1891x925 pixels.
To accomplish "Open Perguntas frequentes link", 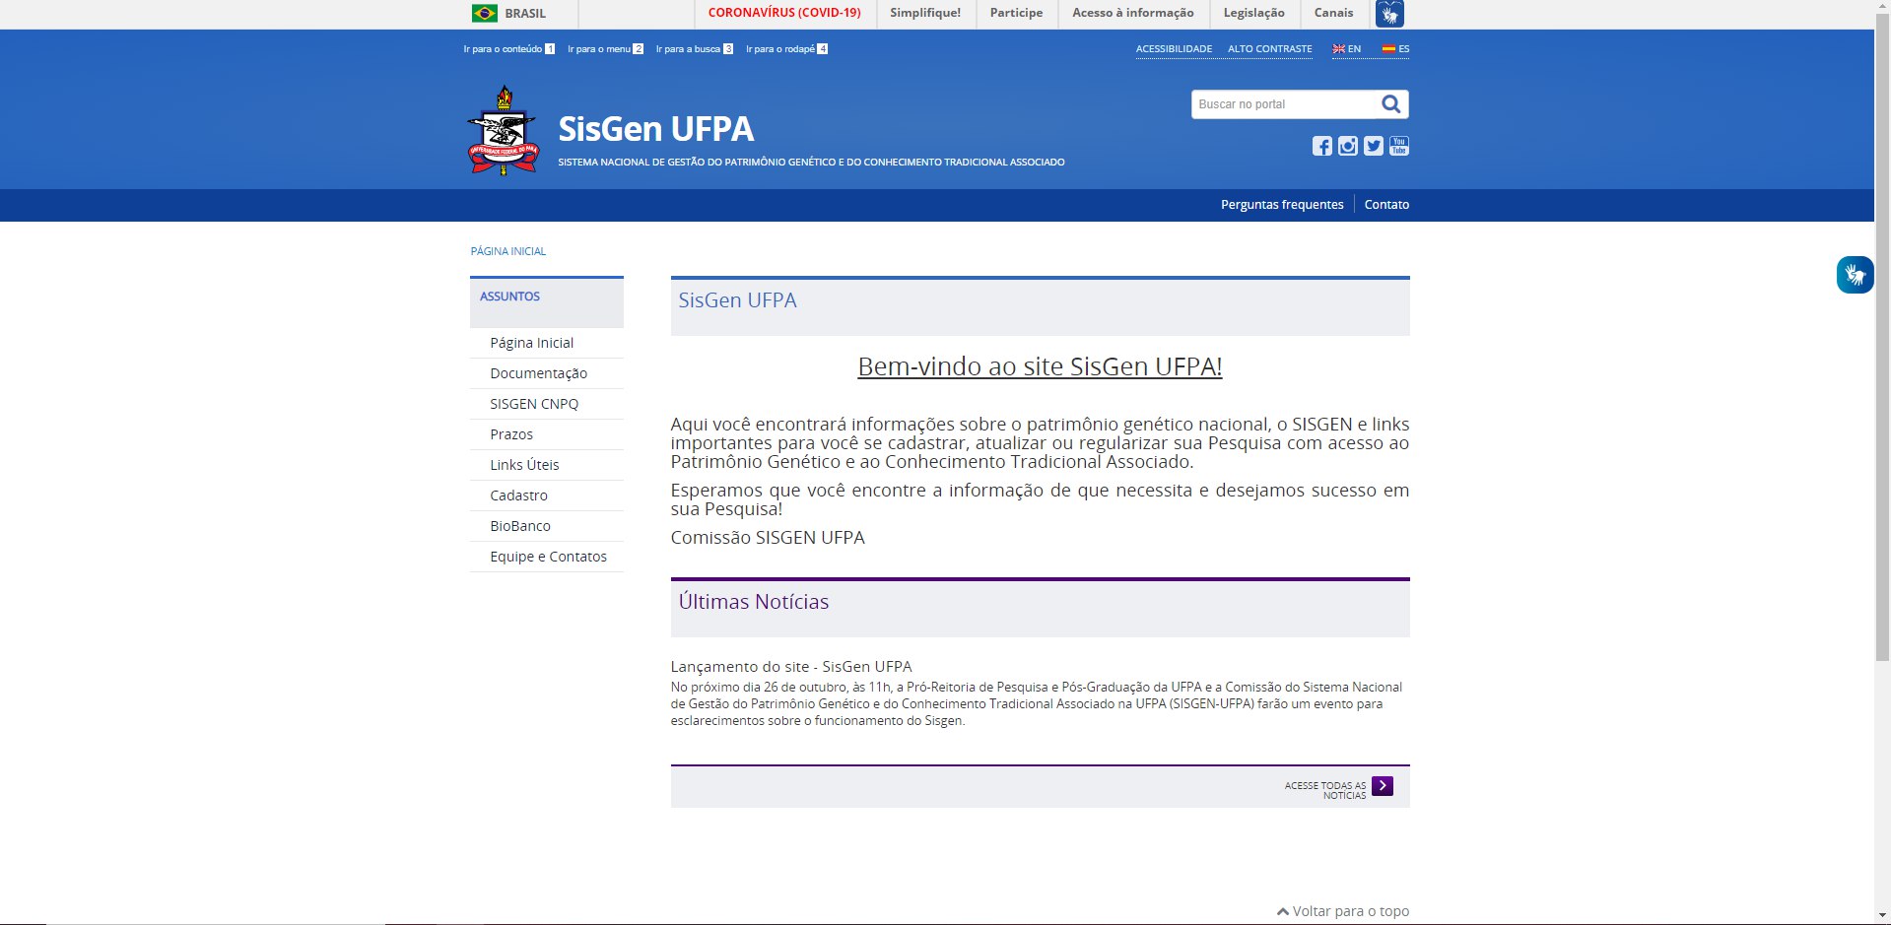I will point(1281,205).
